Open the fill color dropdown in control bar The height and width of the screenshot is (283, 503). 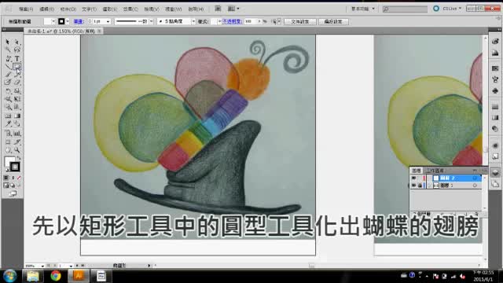53,21
